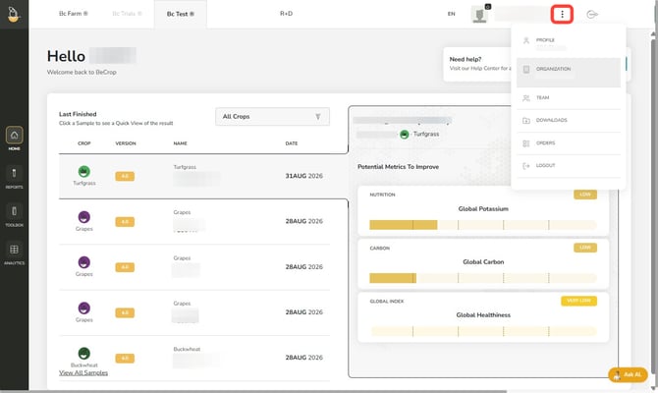Click the Downloads folder icon
The height and width of the screenshot is (393, 658).
[x=525, y=121]
